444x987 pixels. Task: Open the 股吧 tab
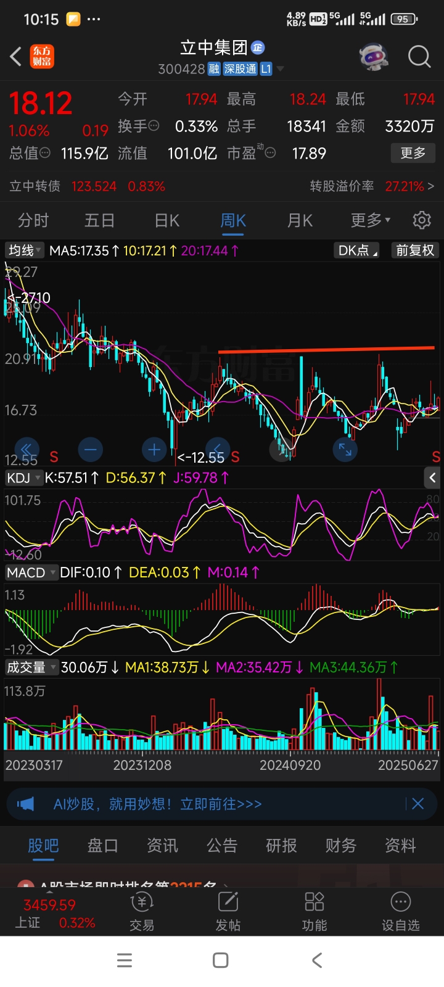pyautogui.click(x=43, y=846)
